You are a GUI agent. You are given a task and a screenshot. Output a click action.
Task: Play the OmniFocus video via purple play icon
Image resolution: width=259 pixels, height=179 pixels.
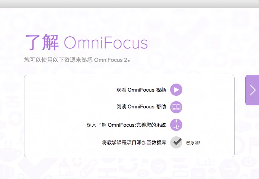tap(176, 90)
